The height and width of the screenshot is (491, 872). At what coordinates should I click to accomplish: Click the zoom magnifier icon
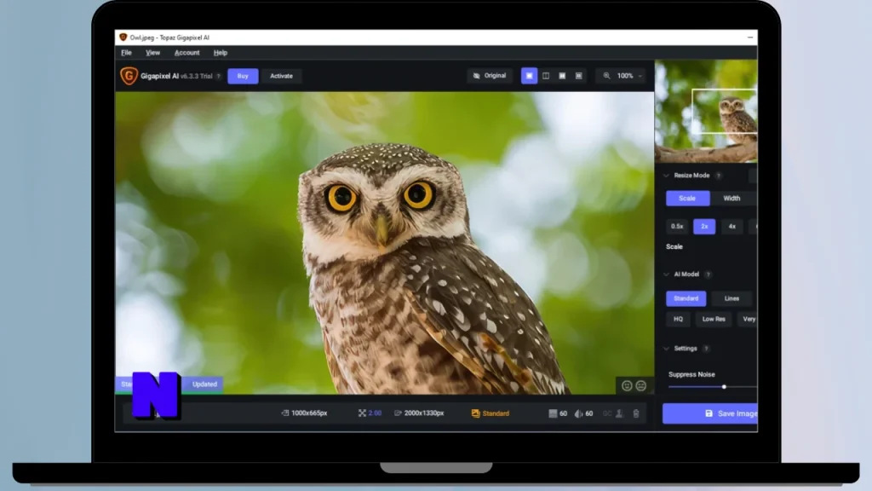tap(606, 76)
